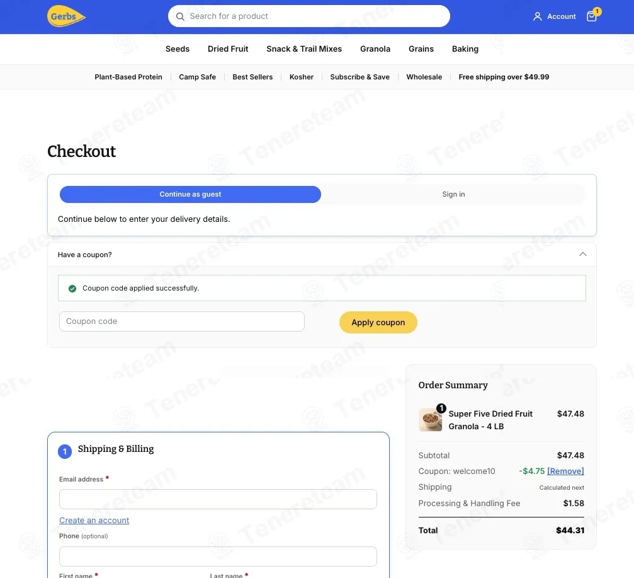Collapse the Have a coupon section
Screen dimensions: 634x578
[582, 254]
